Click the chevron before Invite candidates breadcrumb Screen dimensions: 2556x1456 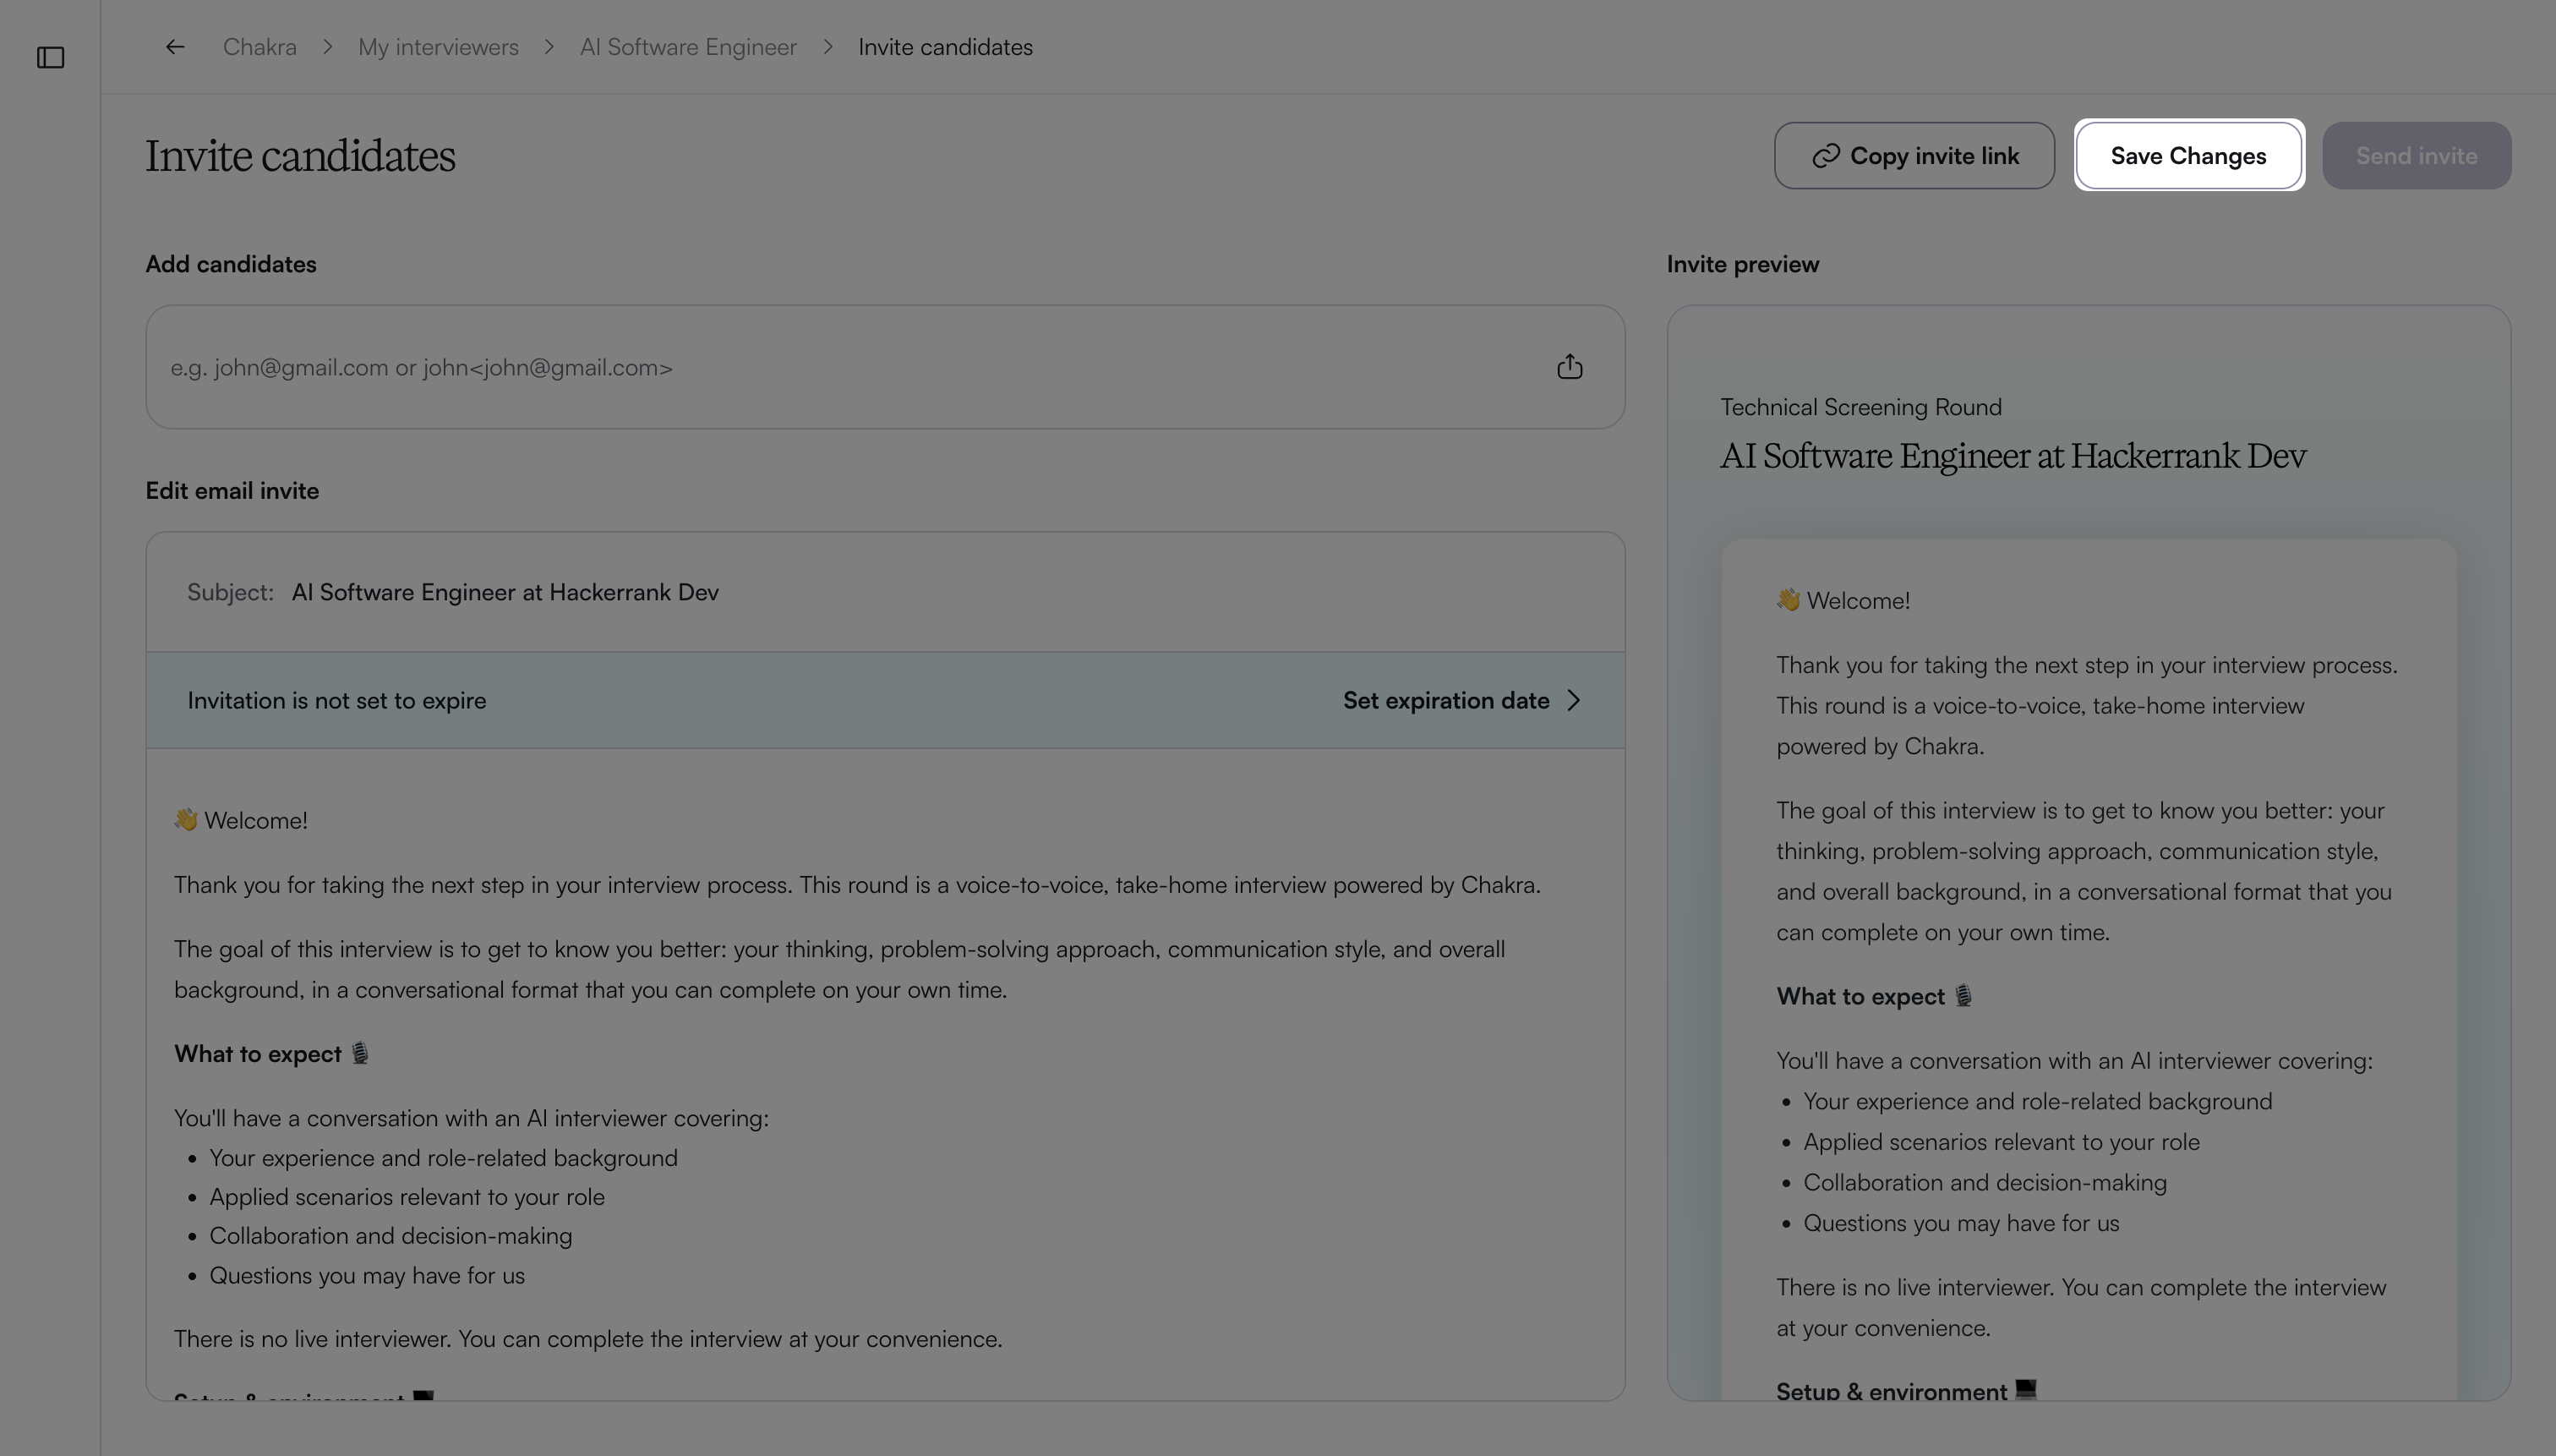coord(828,47)
